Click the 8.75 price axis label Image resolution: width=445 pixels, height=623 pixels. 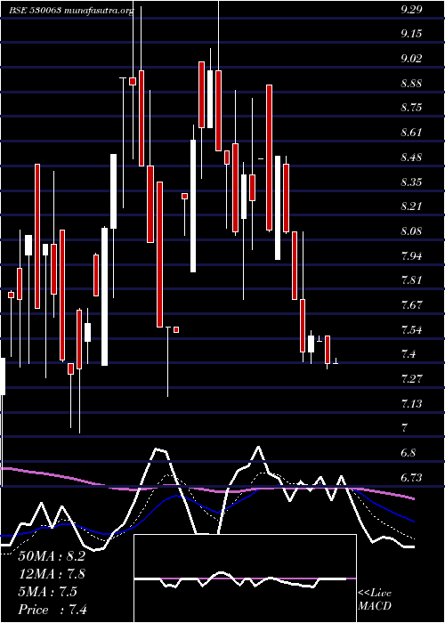[x=411, y=108]
